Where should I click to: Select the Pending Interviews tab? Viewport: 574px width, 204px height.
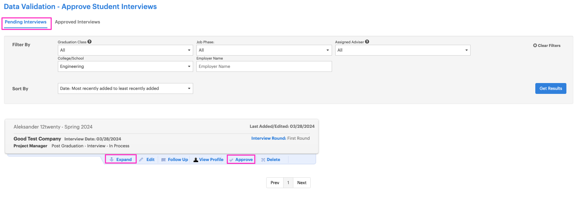pyautogui.click(x=26, y=22)
